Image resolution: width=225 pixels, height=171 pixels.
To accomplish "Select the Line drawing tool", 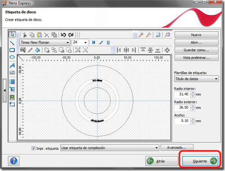I will (12, 43).
